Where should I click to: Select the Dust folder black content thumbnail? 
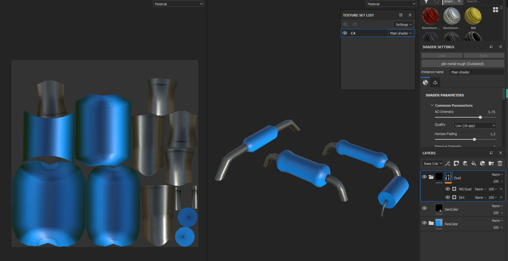439,176
